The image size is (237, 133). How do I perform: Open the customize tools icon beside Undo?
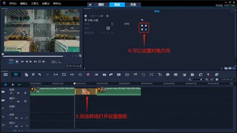pyautogui.click(x=33, y=75)
